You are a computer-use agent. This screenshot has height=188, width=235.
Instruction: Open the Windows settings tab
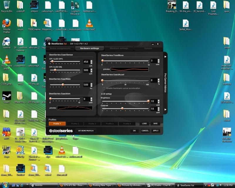pos(119,48)
